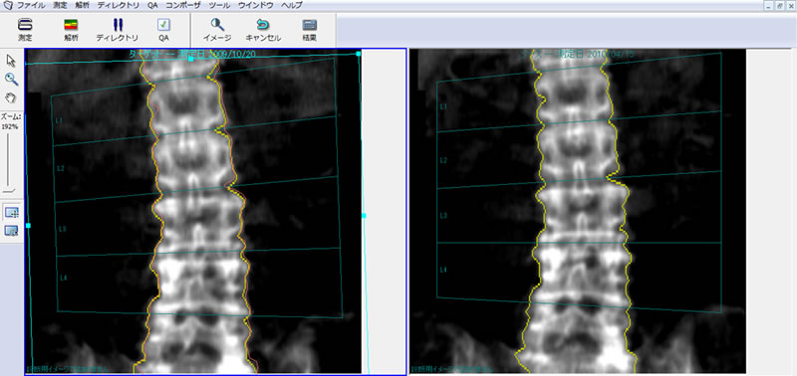Click the application icon in the menu bar

pos(8,6)
